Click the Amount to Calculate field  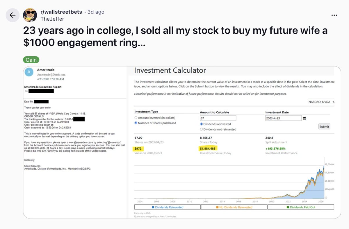(x=218, y=118)
